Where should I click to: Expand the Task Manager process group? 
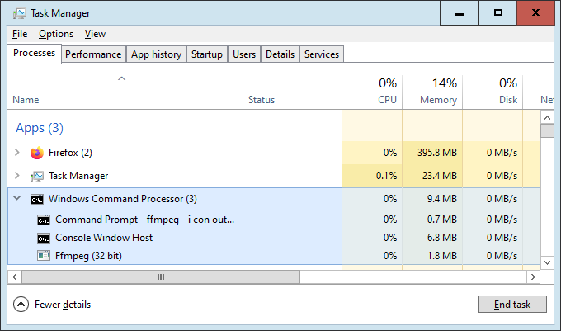point(17,176)
